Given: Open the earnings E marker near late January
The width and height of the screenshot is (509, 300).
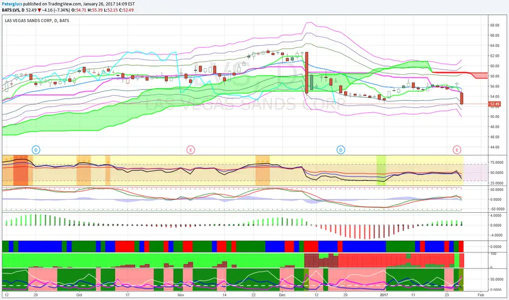Looking at the screenshot, I should click(457, 150).
